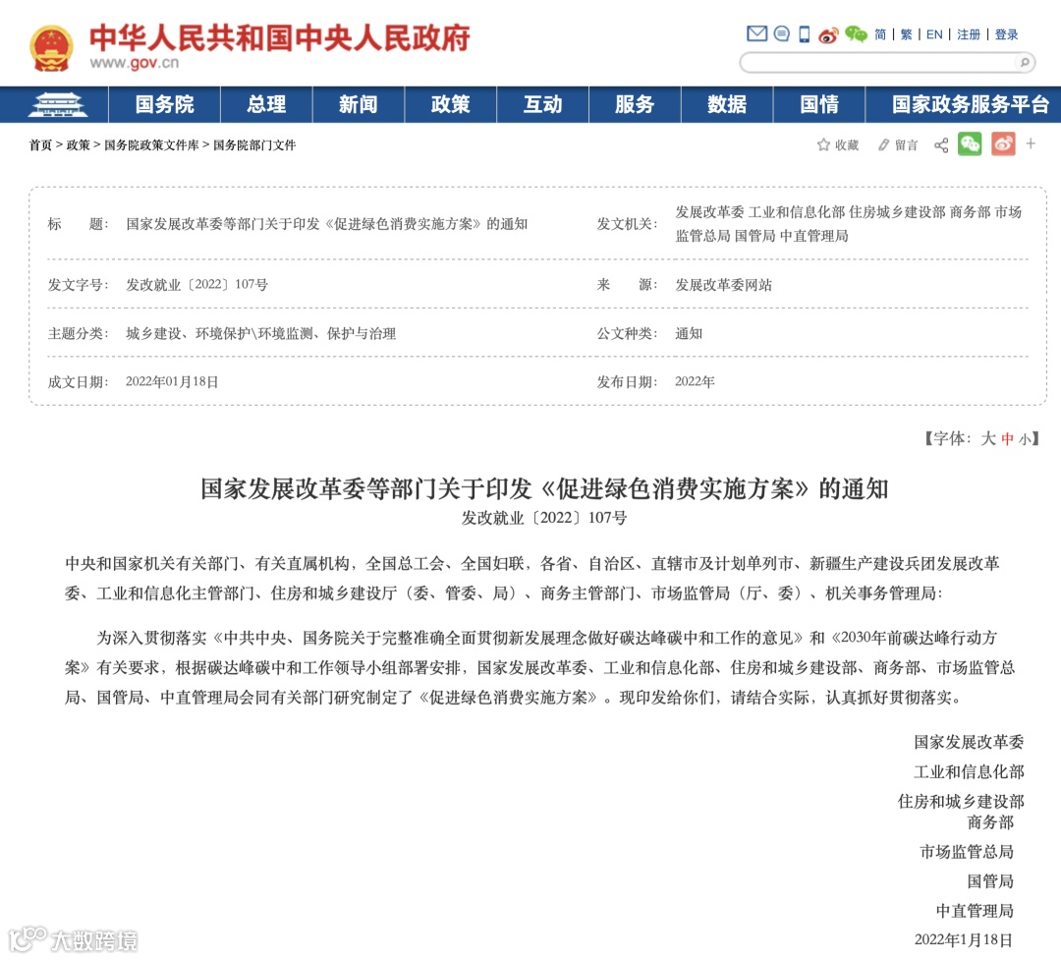Open the Weibo icon in header
This screenshot has height=960, width=1061.
[828, 34]
